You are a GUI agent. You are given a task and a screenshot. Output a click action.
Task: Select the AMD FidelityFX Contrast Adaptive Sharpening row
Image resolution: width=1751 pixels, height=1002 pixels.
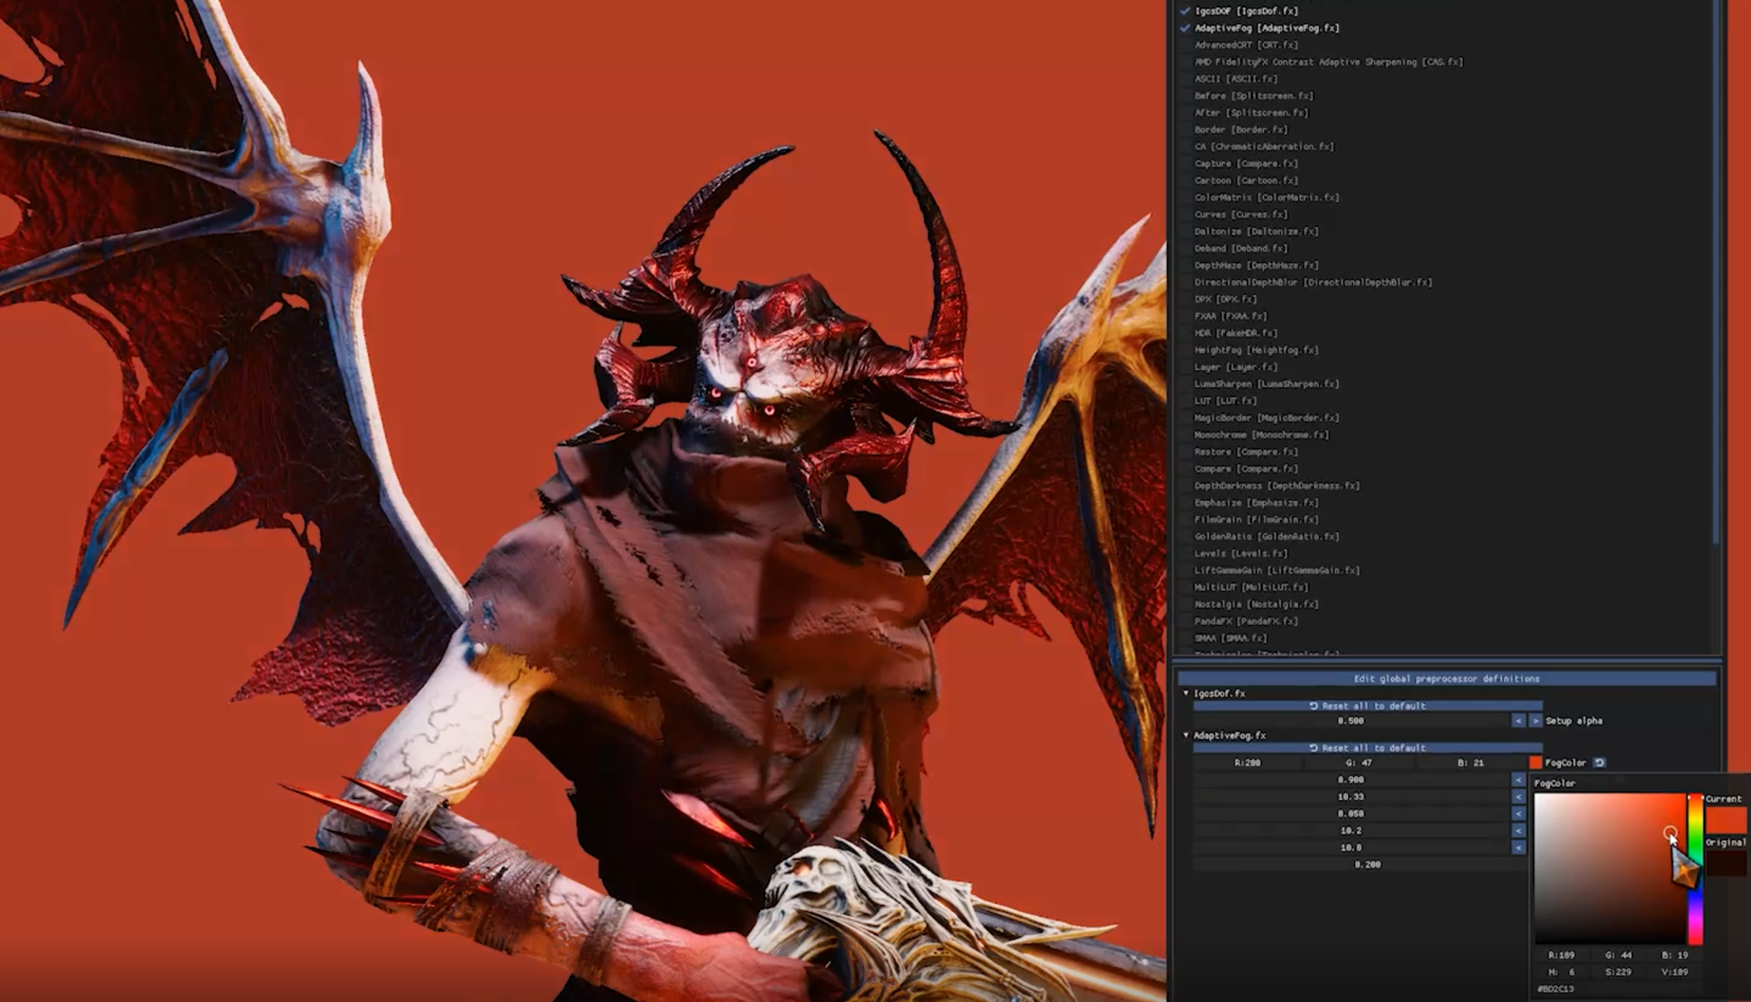1329,62
